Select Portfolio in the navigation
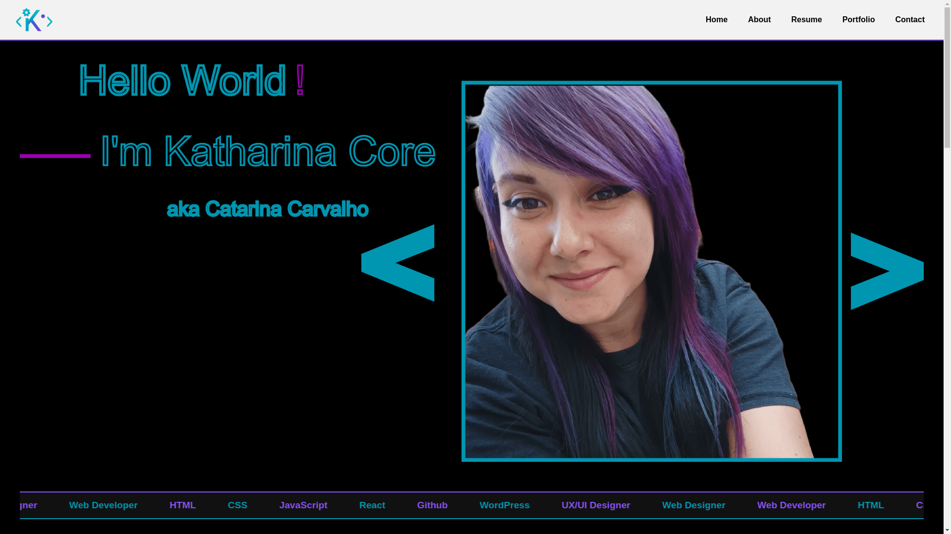951x534 pixels. click(x=858, y=20)
